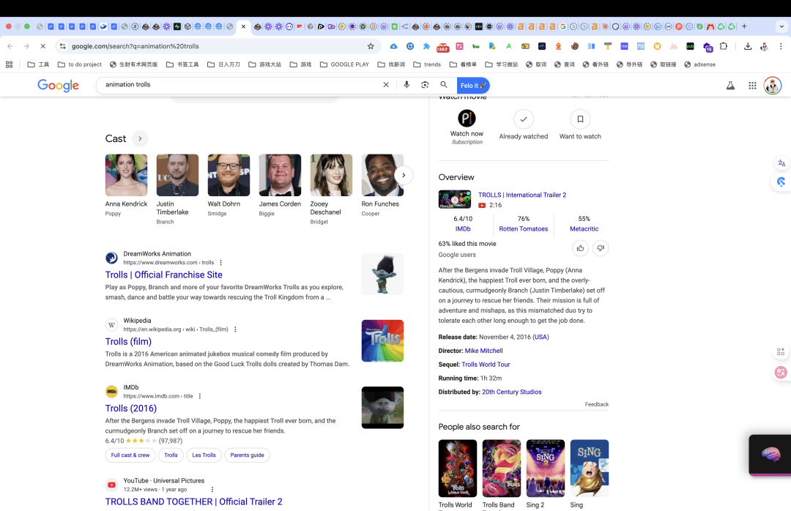Image resolution: width=791 pixels, height=511 pixels.
Task: Toggle Want to watch bookmark
Action: pos(580,119)
